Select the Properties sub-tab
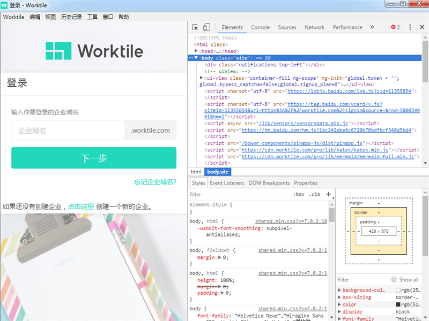Screen dimensions: 429x321 [306, 183]
